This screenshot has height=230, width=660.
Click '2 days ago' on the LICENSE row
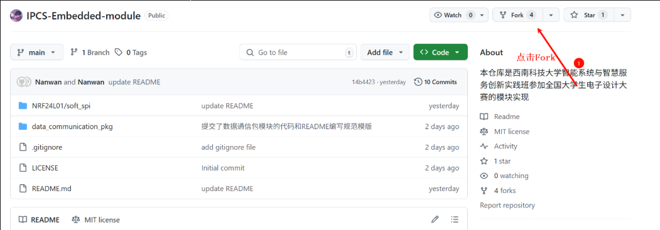tap(442, 168)
